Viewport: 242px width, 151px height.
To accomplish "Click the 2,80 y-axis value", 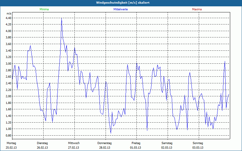I will 9,70.
